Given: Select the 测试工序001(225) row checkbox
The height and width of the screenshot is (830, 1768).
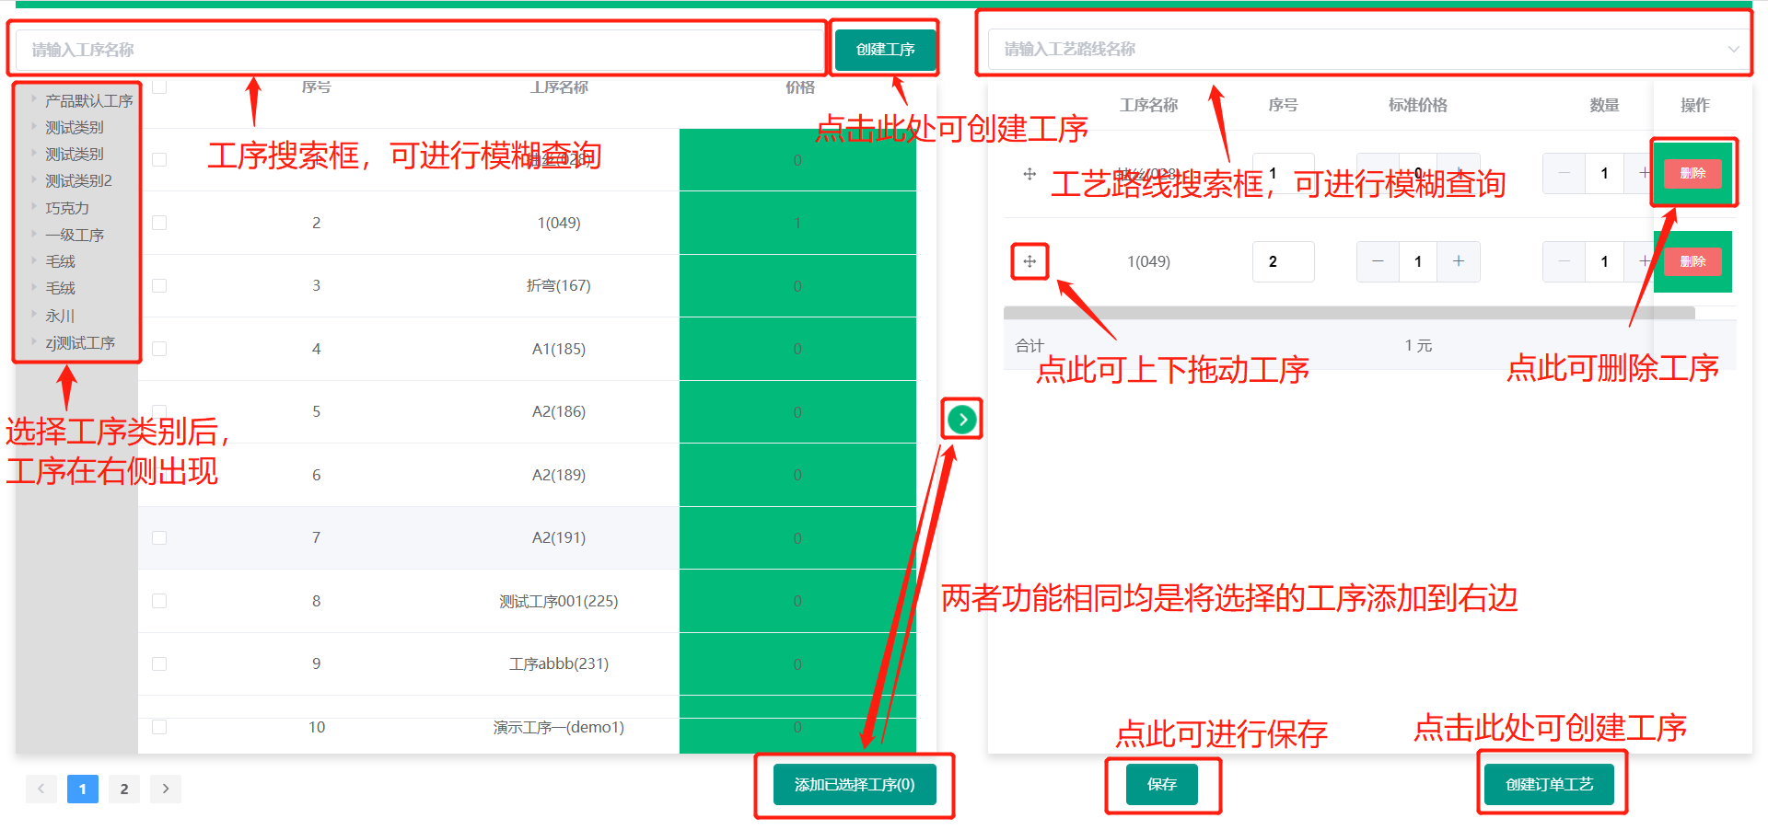Looking at the screenshot, I should point(159,601).
